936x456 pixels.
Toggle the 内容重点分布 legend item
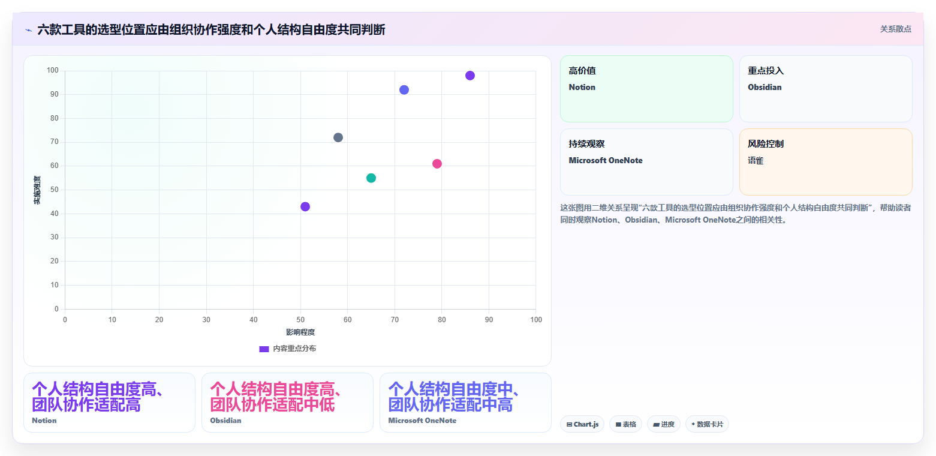288,349
